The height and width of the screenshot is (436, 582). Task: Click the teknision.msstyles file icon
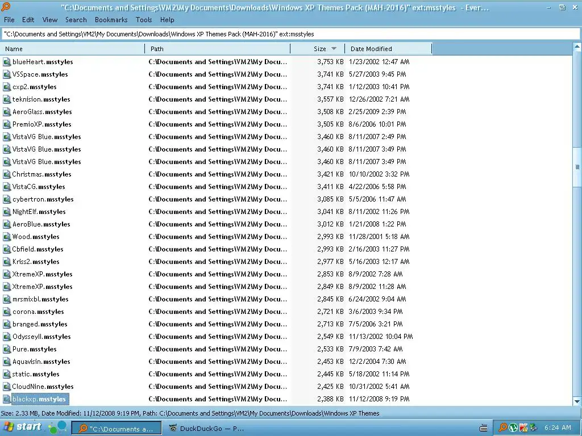click(x=7, y=99)
